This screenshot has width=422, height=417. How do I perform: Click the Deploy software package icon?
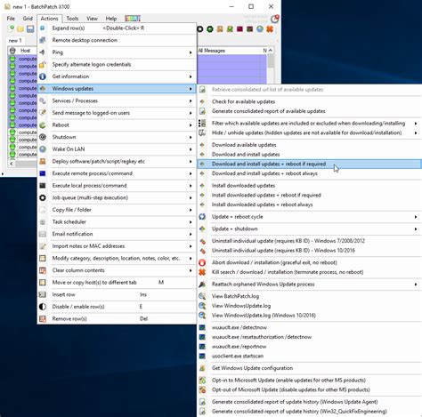(43, 161)
